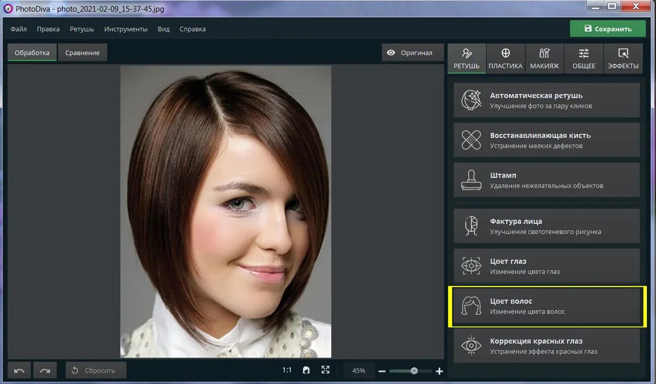Open the Automatic Retouch tool
Screen dimensions: 656x384
tap(546, 100)
